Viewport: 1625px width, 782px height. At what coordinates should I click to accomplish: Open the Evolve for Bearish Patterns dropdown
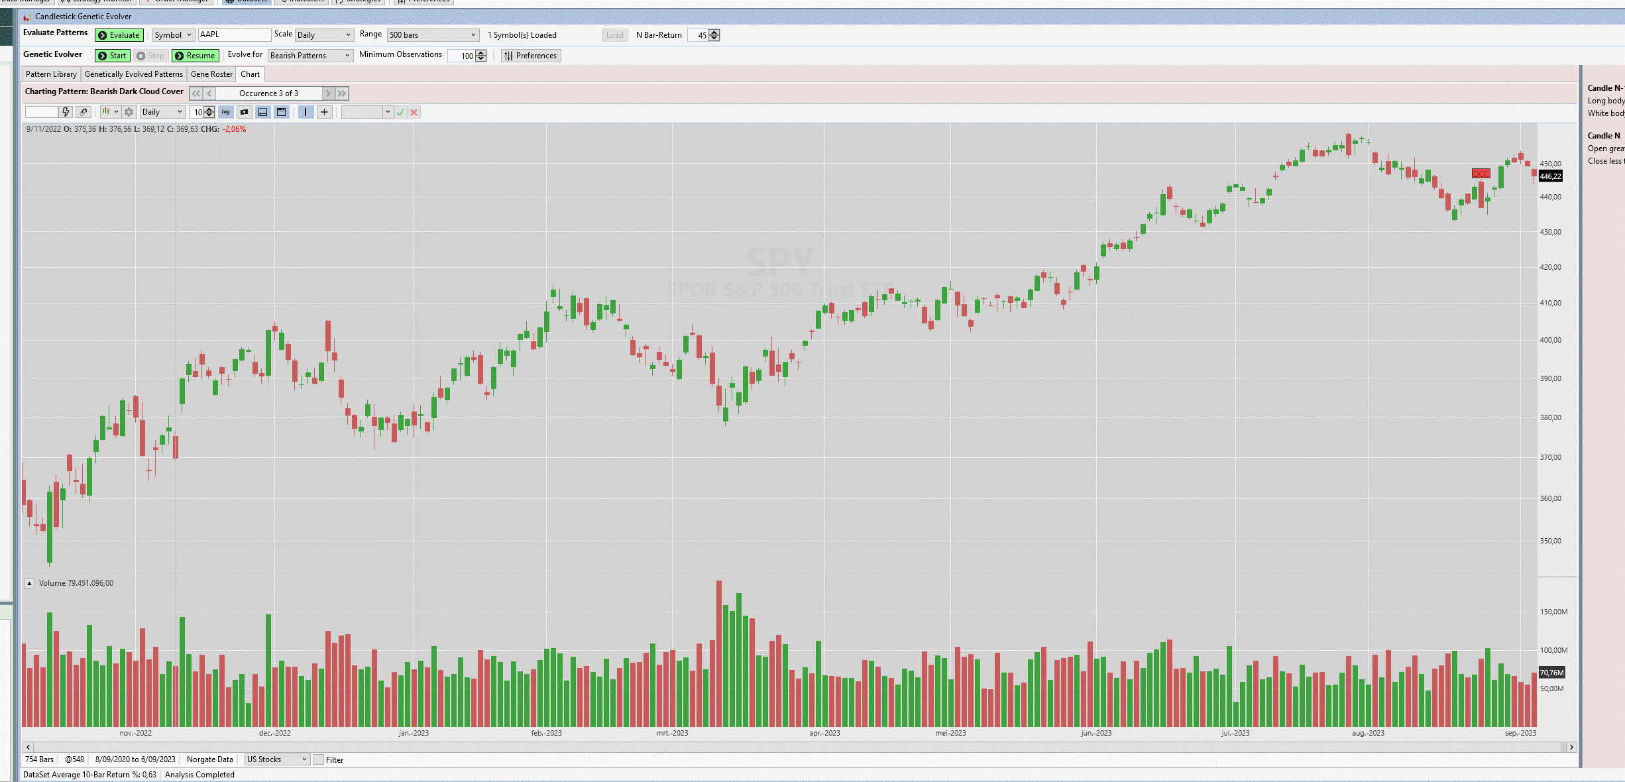click(310, 56)
